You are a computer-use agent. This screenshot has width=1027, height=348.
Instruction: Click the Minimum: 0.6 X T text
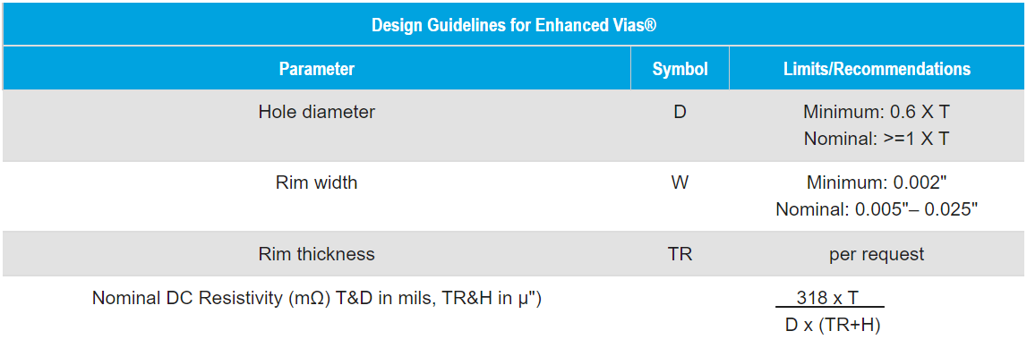point(877,112)
